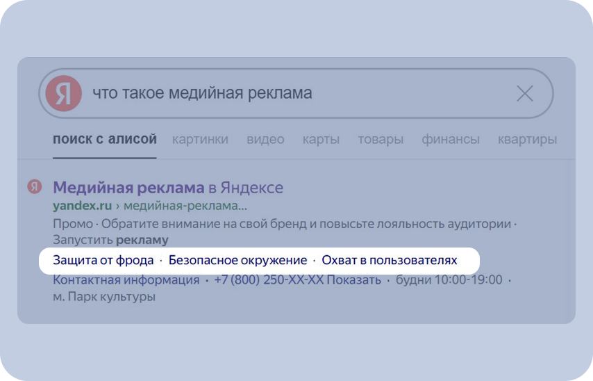Click the Yandex favicon beside the result
Viewport: 593px width, 381px height.
point(35,186)
